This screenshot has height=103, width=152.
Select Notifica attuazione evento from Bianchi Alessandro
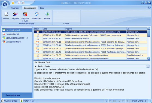click(90, 55)
